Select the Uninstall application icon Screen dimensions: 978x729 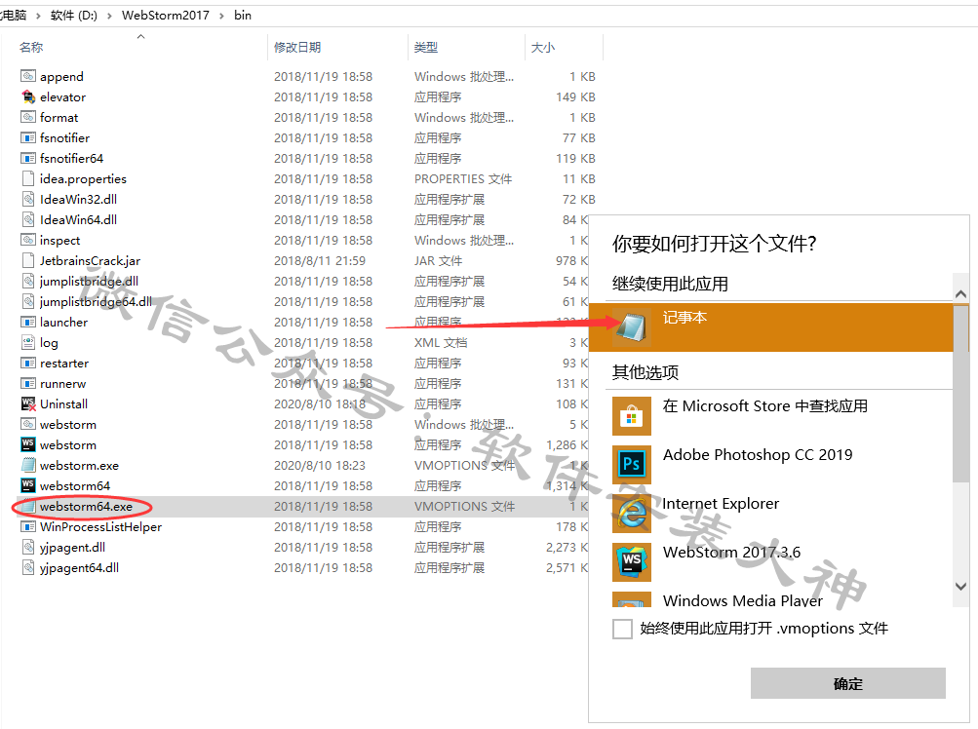pyautogui.click(x=28, y=404)
